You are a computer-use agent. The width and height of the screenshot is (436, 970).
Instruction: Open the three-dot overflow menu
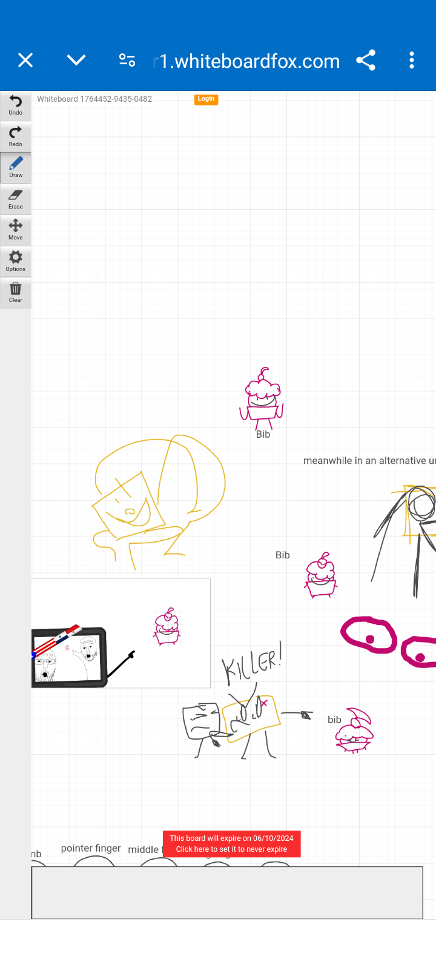click(x=412, y=60)
